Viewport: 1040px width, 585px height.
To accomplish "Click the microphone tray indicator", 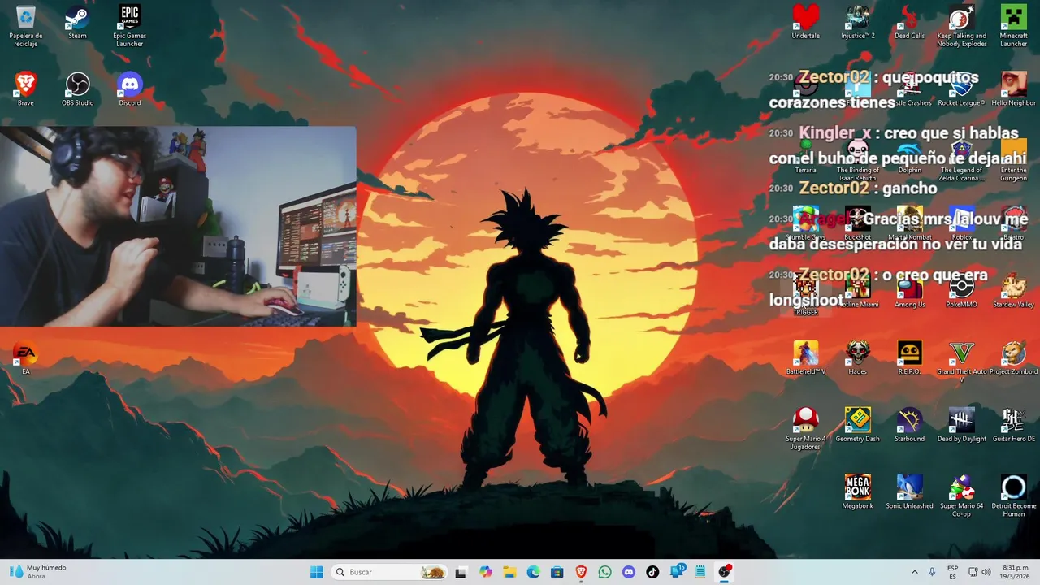I will pos(932,572).
